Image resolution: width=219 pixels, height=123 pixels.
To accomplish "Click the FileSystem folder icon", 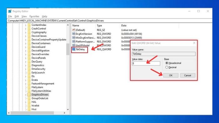I will coord(29,87).
